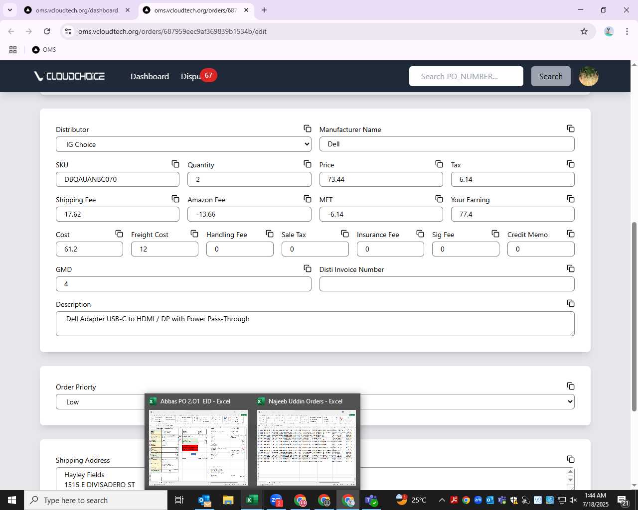Open Outlook from the taskbar

pyautogui.click(x=204, y=500)
